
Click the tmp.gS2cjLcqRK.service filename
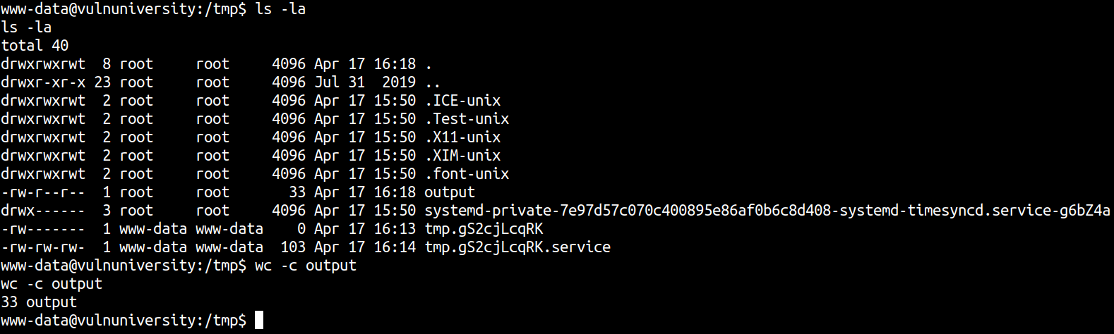[x=517, y=247]
